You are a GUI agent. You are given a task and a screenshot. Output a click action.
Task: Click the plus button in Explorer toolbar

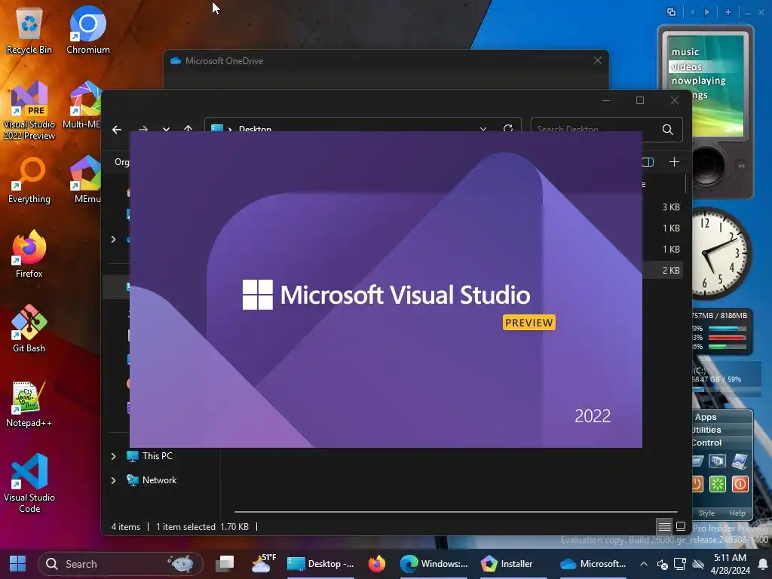pyautogui.click(x=674, y=162)
